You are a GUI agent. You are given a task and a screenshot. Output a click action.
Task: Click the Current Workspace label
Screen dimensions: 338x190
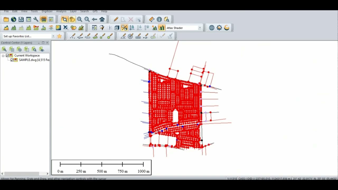(27, 55)
